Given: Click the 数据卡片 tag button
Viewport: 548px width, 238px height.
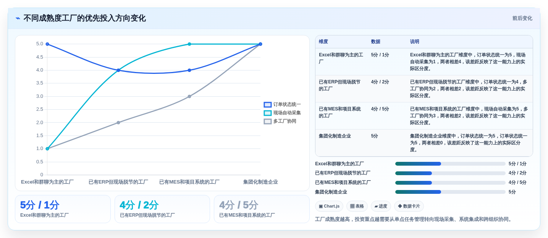Looking at the screenshot, I should click(x=409, y=206).
